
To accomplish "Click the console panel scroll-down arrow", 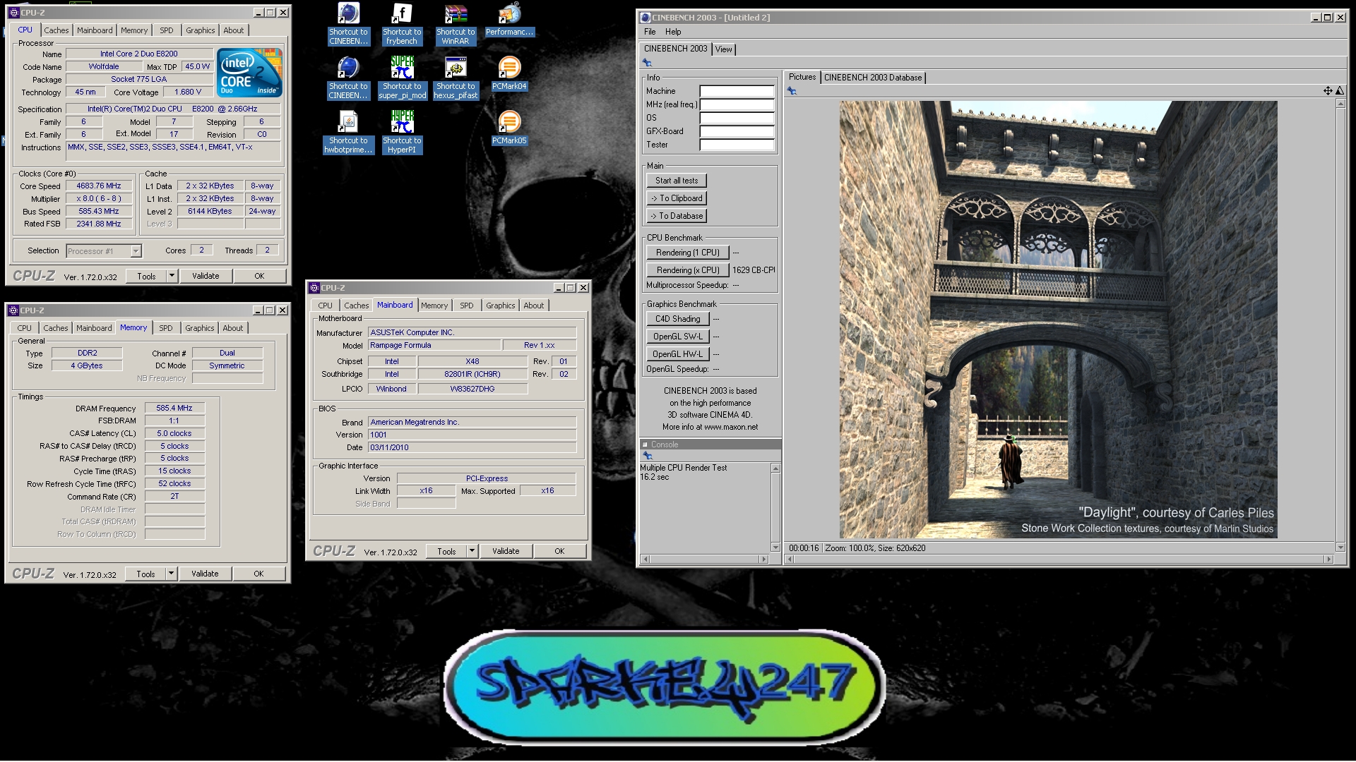I will pyautogui.click(x=775, y=548).
